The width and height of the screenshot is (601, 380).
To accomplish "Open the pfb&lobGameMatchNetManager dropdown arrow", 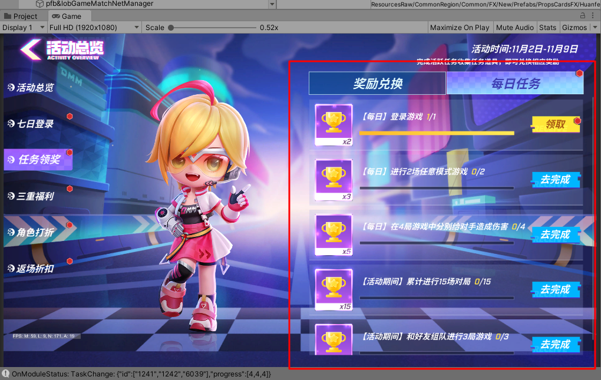I will 272,4.
